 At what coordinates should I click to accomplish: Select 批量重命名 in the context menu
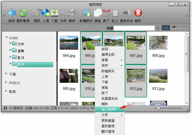click(109, 99)
